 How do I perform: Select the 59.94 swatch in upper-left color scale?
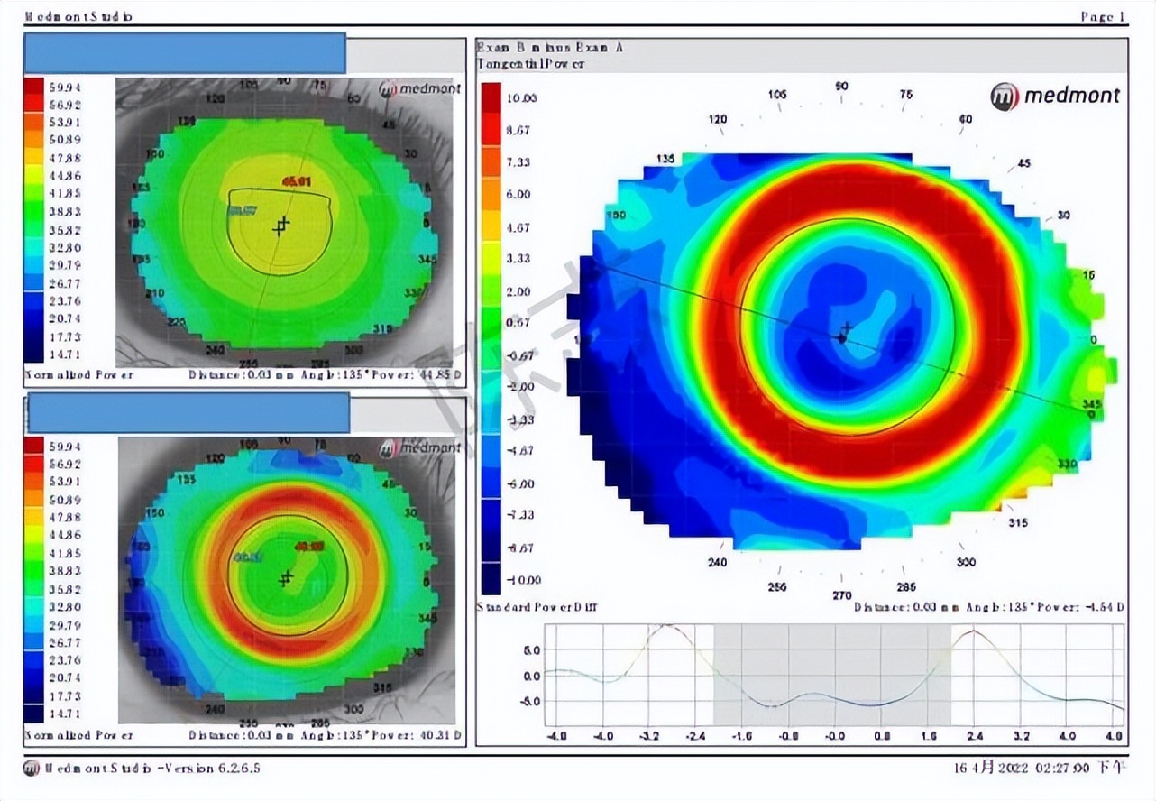coord(33,87)
